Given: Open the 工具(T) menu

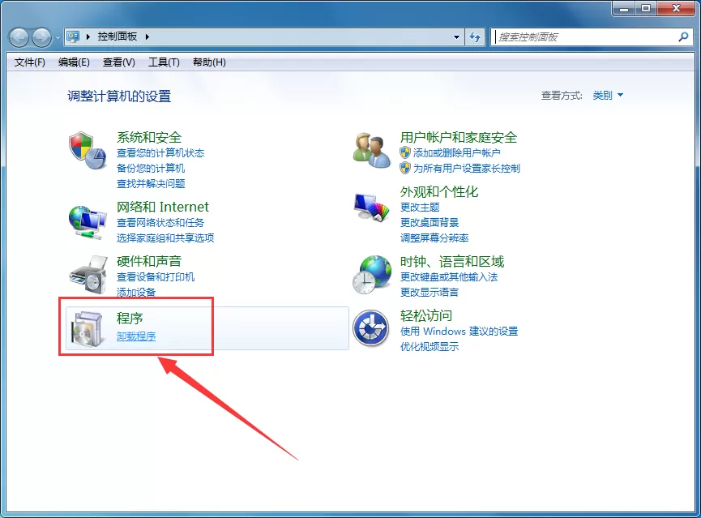Looking at the screenshot, I should point(164,62).
